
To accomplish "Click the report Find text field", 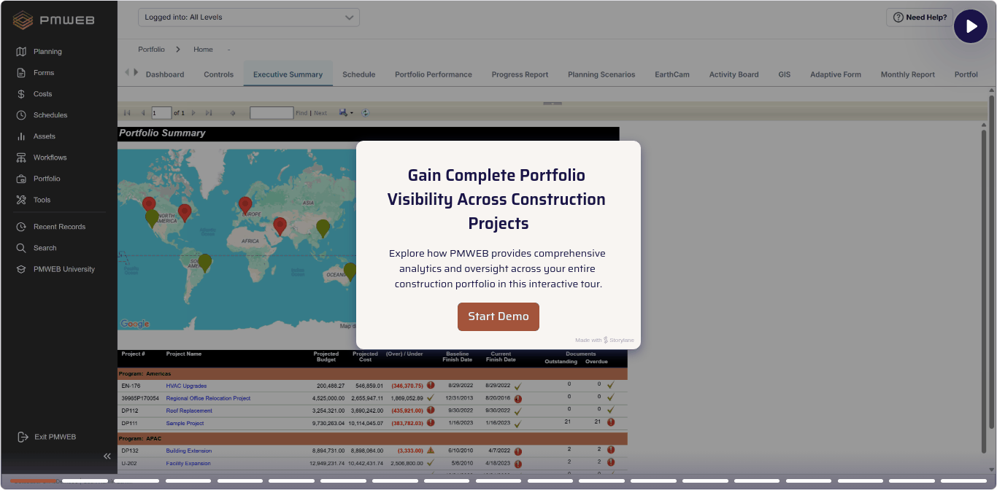I will pos(272,113).
